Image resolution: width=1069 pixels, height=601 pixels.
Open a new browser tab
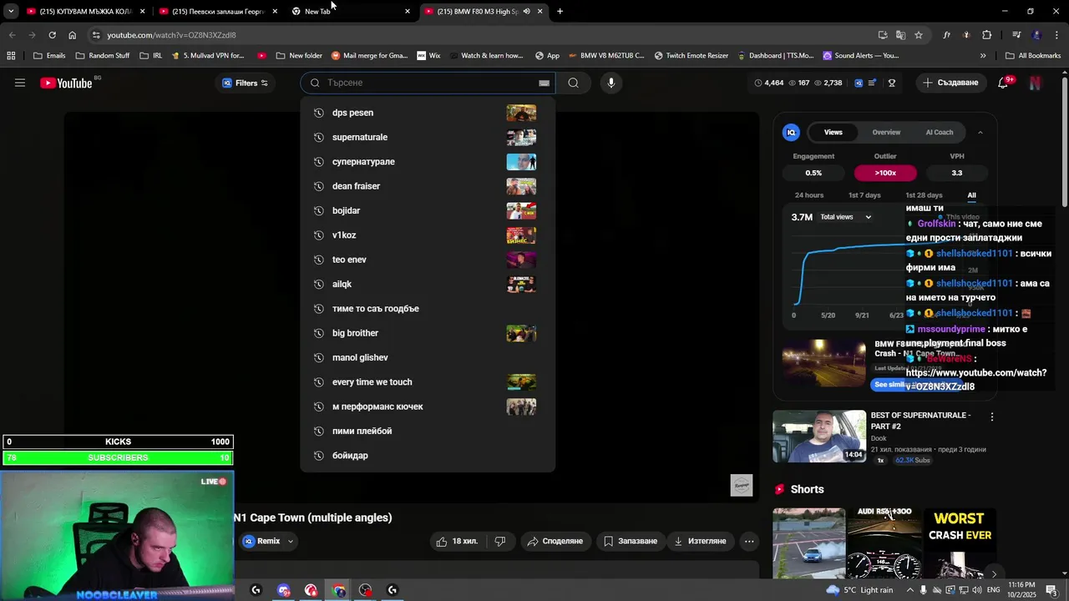(x=560, y=11)
